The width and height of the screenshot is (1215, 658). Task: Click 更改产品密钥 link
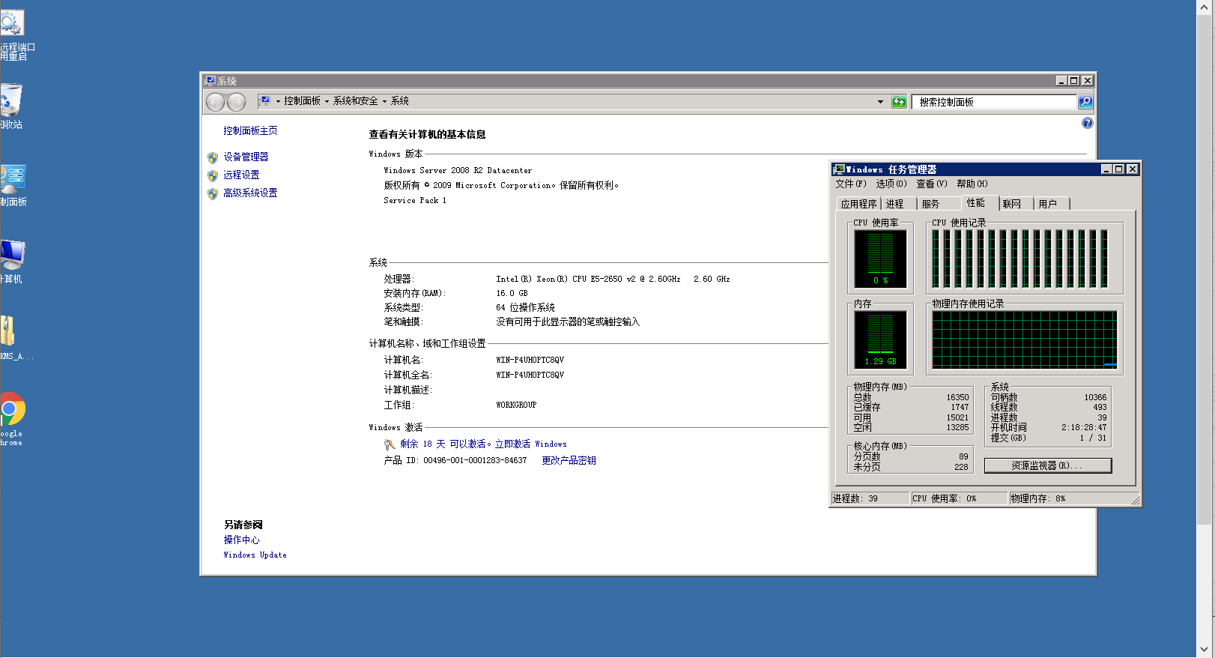pyautogui.click(x=569, y=460)
